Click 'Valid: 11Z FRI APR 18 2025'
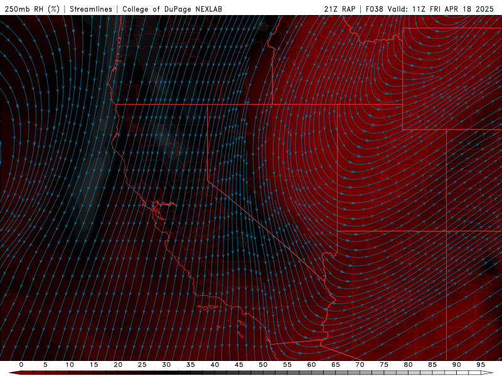 tap(441, 9)
